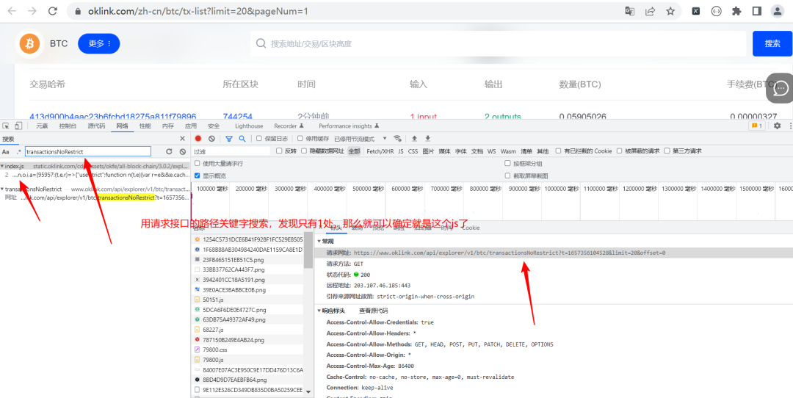Uncheck the 显示概览 checkbox
This screenshot has width=793, height=398.
coord(198,176)
